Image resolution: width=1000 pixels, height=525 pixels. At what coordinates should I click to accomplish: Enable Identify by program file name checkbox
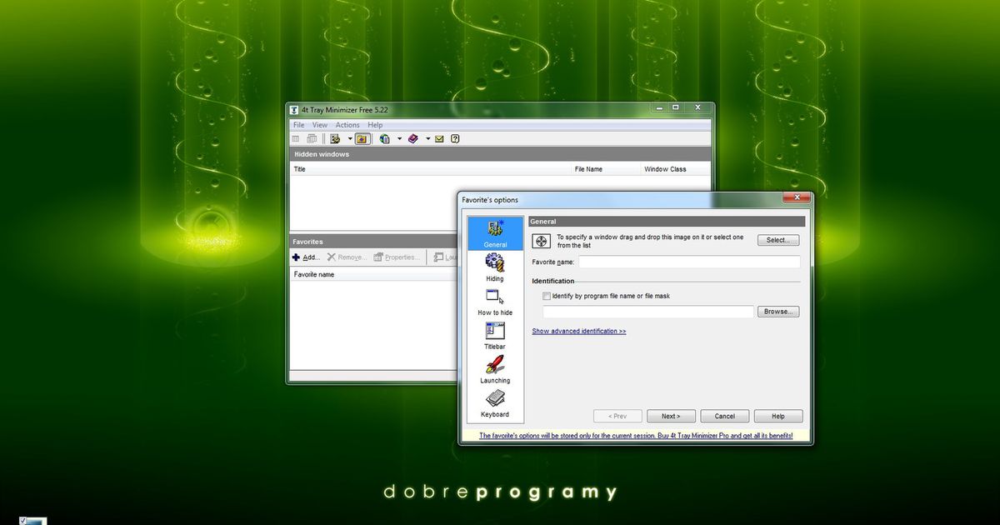coord(547,296)
